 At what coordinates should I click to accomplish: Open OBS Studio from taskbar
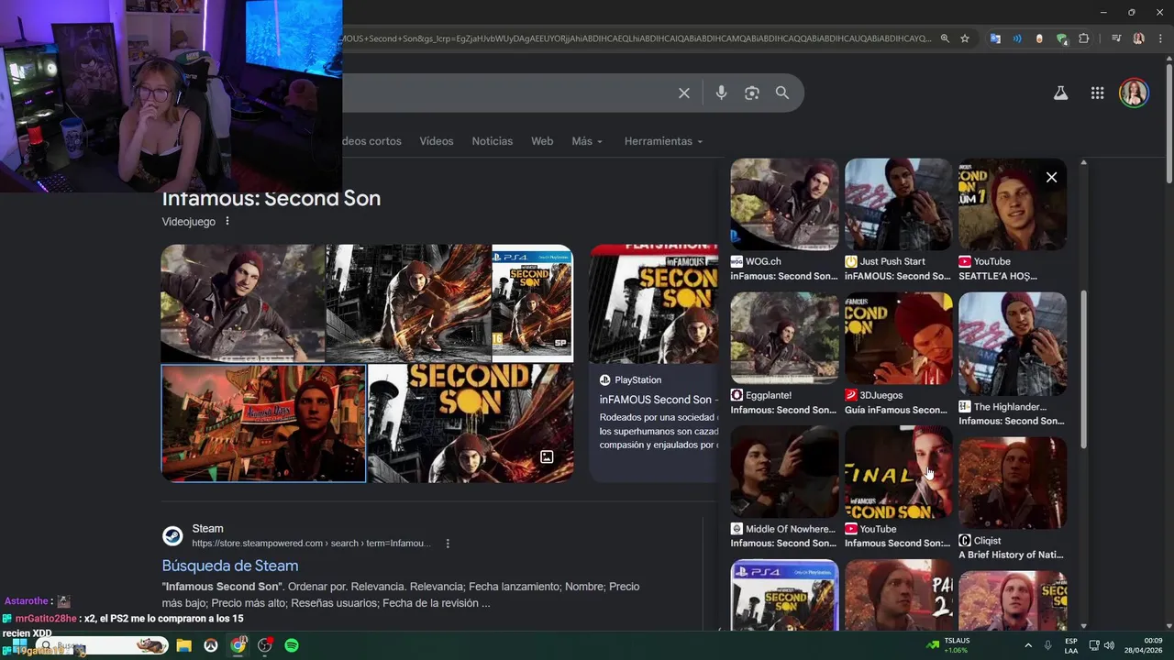[265, 645]
